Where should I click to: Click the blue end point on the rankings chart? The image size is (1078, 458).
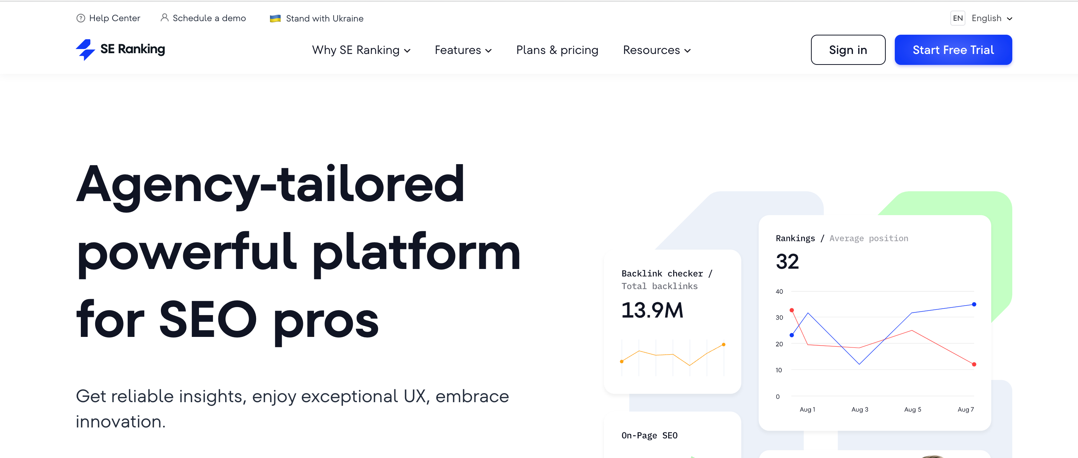(x=974, y=304)
